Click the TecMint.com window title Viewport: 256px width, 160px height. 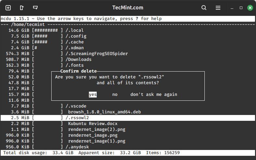coord(128,7)
